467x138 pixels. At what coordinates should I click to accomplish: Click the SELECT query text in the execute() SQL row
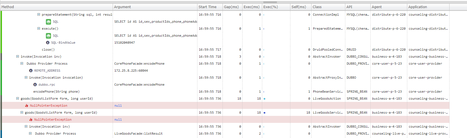pos(155,36)
